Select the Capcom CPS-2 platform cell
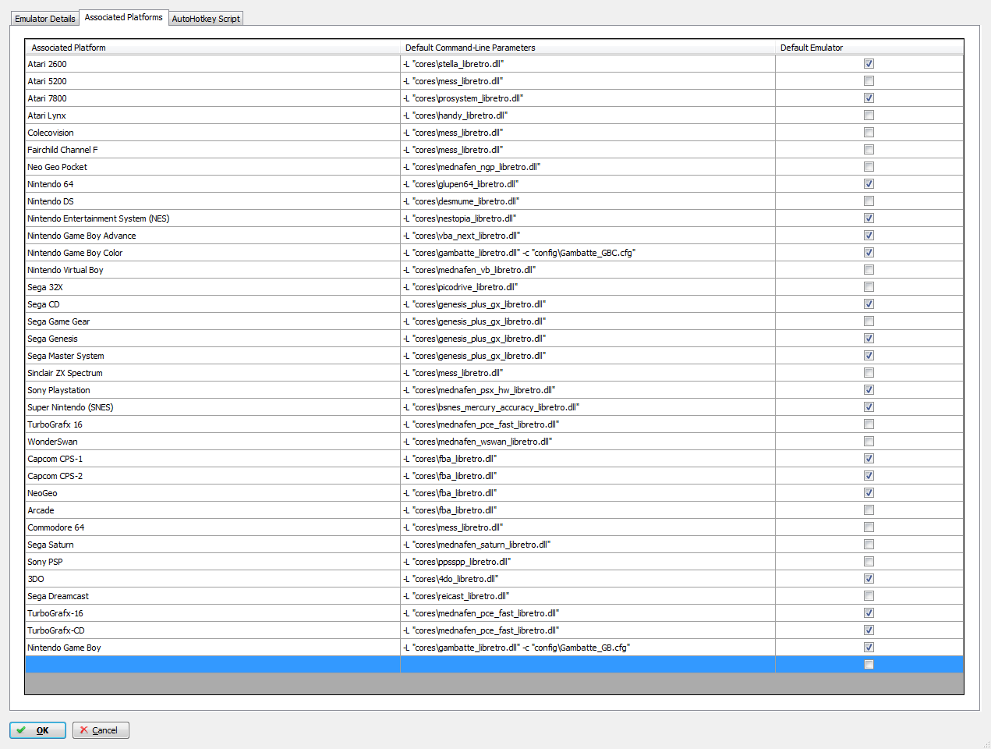 [213, 476]
